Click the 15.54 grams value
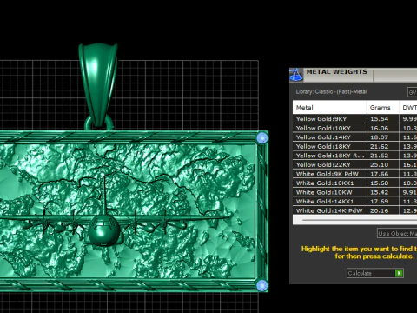The height and width of the screenshot is (313, 417). [379, 119]
